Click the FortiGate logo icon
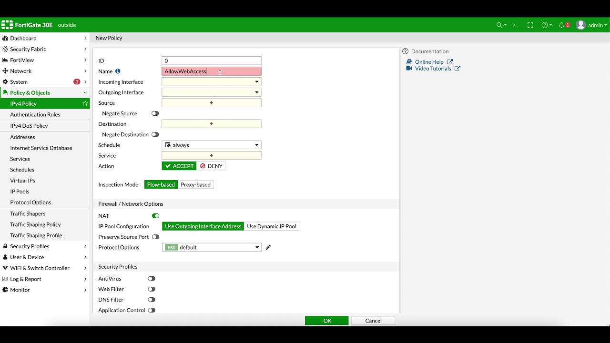Screen dimensions: 610x343 pos(7,25)
